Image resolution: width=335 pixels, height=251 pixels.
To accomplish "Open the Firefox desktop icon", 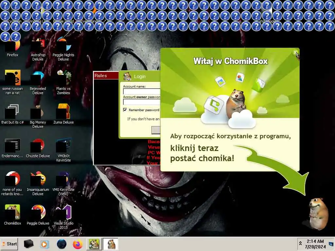I will pyautogui.click(x=12, y=48).
